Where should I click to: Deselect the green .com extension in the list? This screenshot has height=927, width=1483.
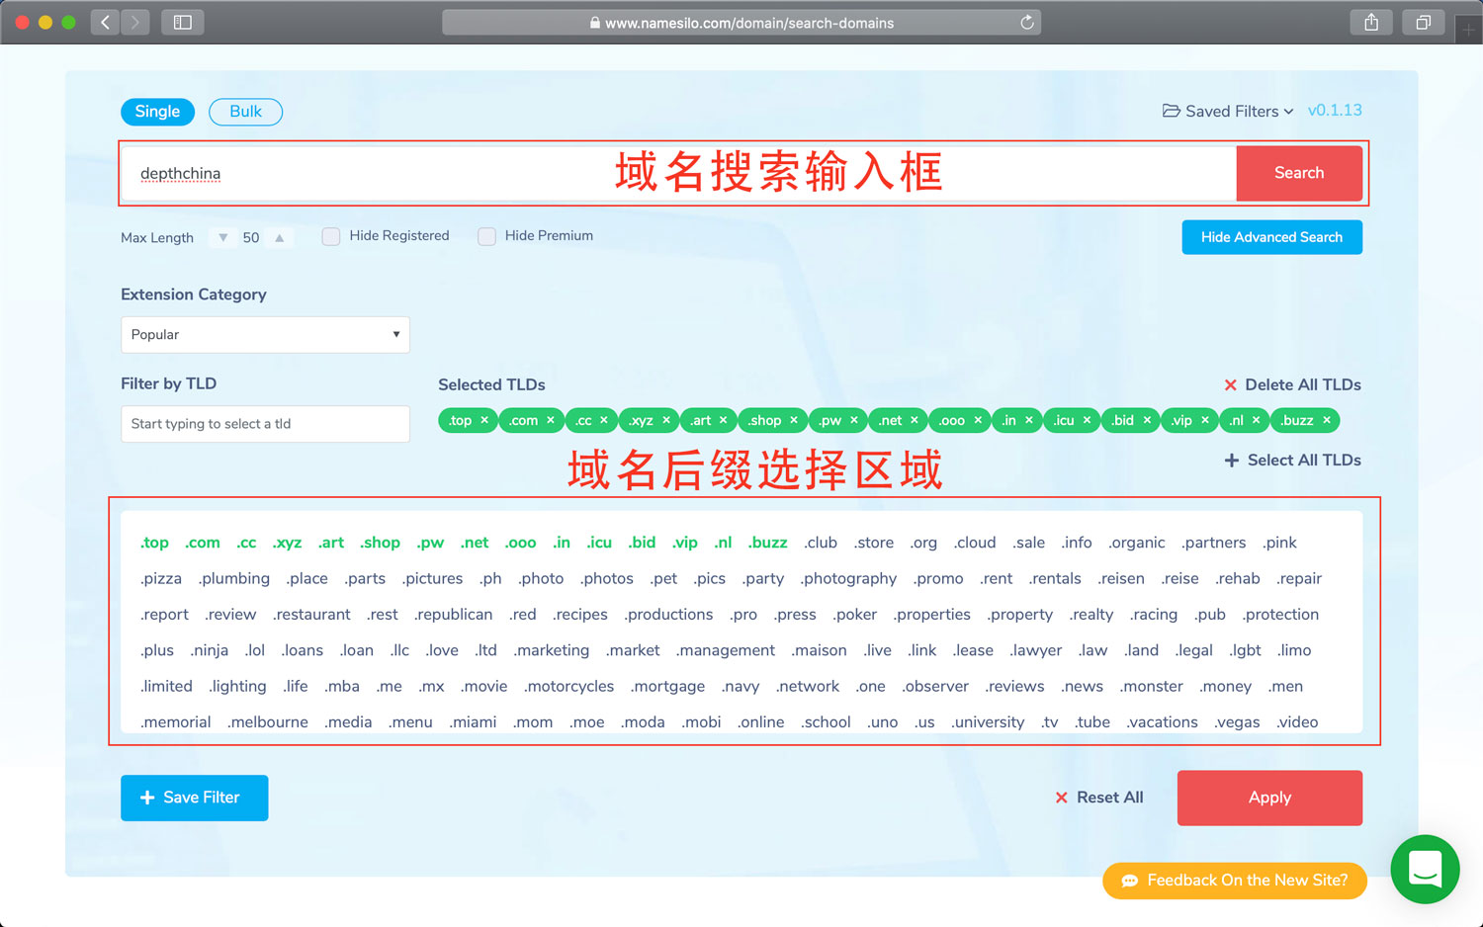[x=203, y=543]
